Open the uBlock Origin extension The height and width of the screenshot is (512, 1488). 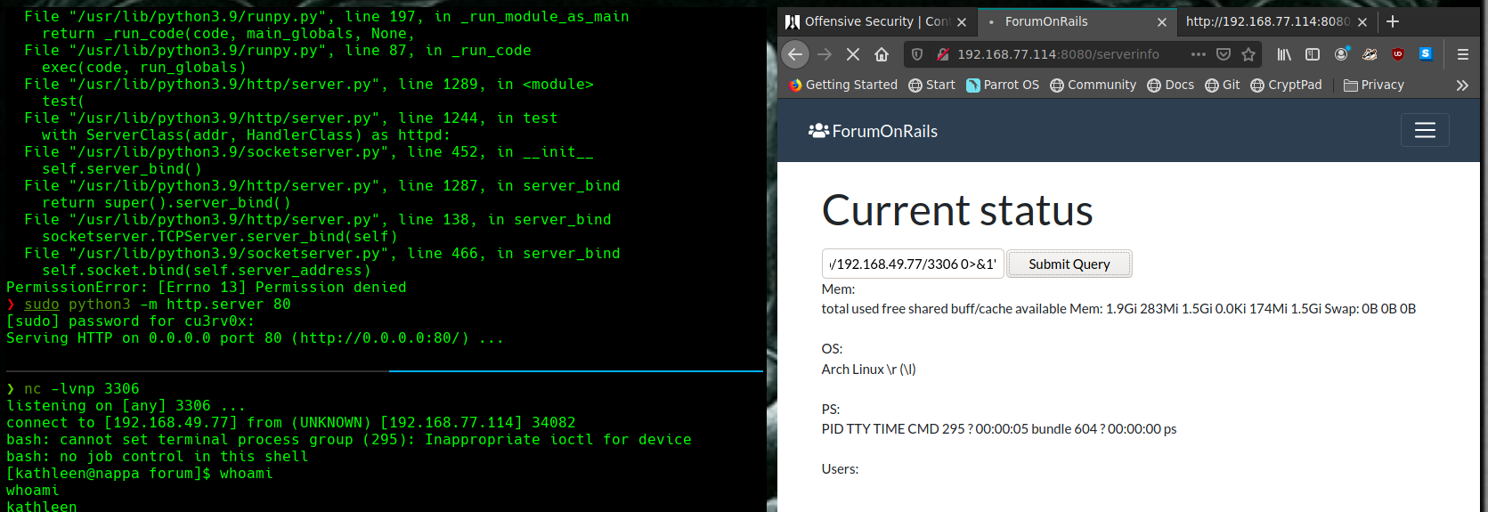click(x=1398, y=54)
